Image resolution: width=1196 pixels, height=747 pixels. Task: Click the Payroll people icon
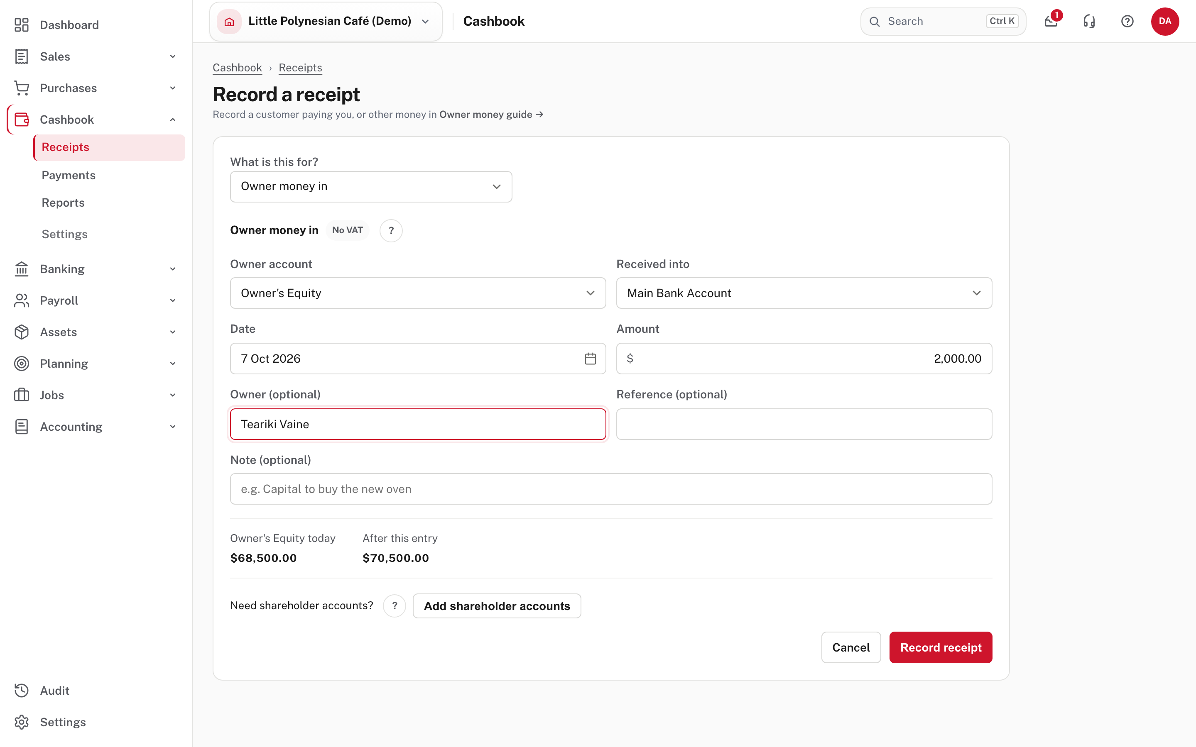tap(21, 300)
